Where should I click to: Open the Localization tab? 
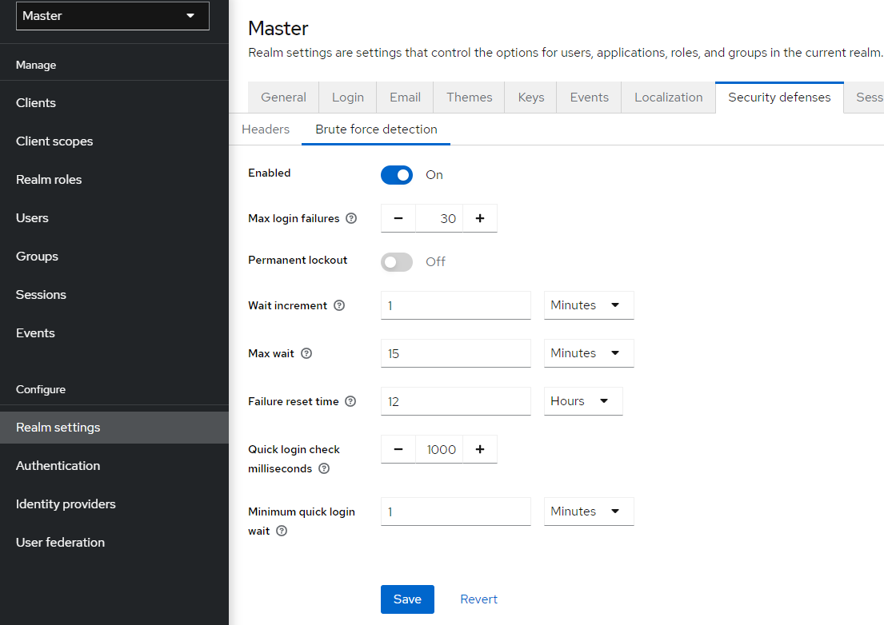point(668,98)
